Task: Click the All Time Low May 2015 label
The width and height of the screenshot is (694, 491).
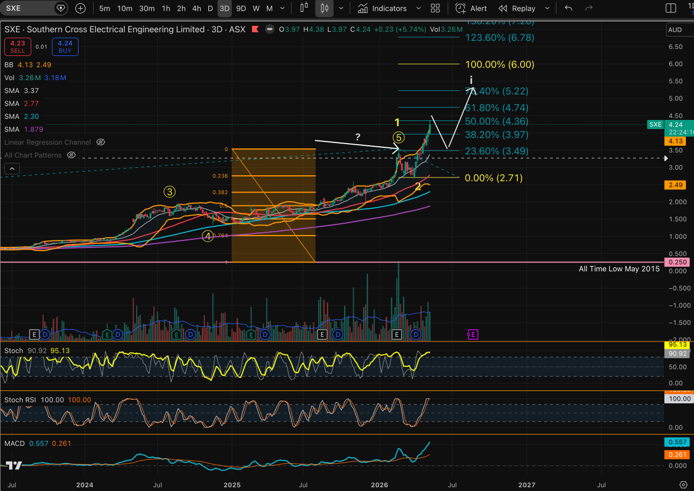Action: (x=619, y=269)
